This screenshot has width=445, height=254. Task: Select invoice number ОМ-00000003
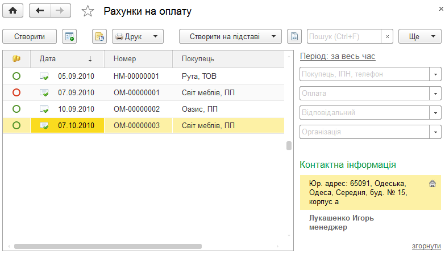click(x=136, y=125)
